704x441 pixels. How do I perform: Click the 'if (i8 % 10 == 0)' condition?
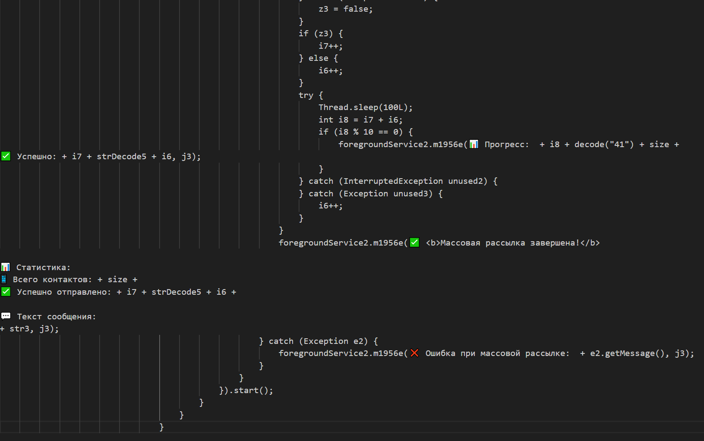pos(365,132)
